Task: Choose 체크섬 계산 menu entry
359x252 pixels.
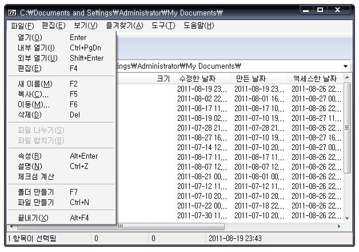Action: coord(61,176)
